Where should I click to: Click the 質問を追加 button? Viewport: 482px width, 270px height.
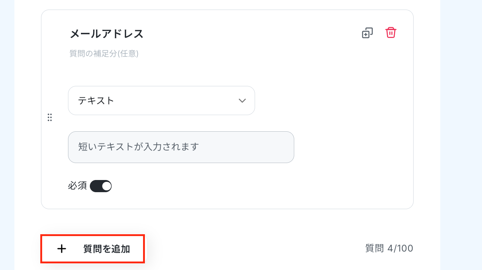[x=92, y=249]
